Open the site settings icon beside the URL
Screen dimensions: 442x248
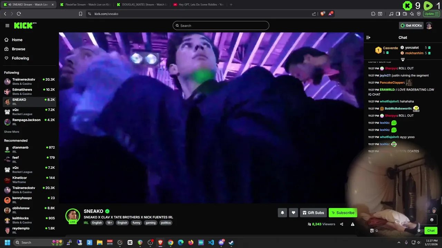89,14
